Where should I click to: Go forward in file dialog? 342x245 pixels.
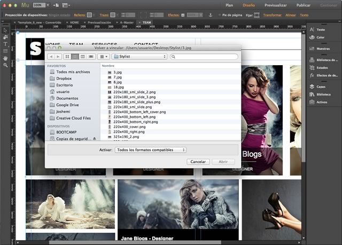[x=58, y=57]
